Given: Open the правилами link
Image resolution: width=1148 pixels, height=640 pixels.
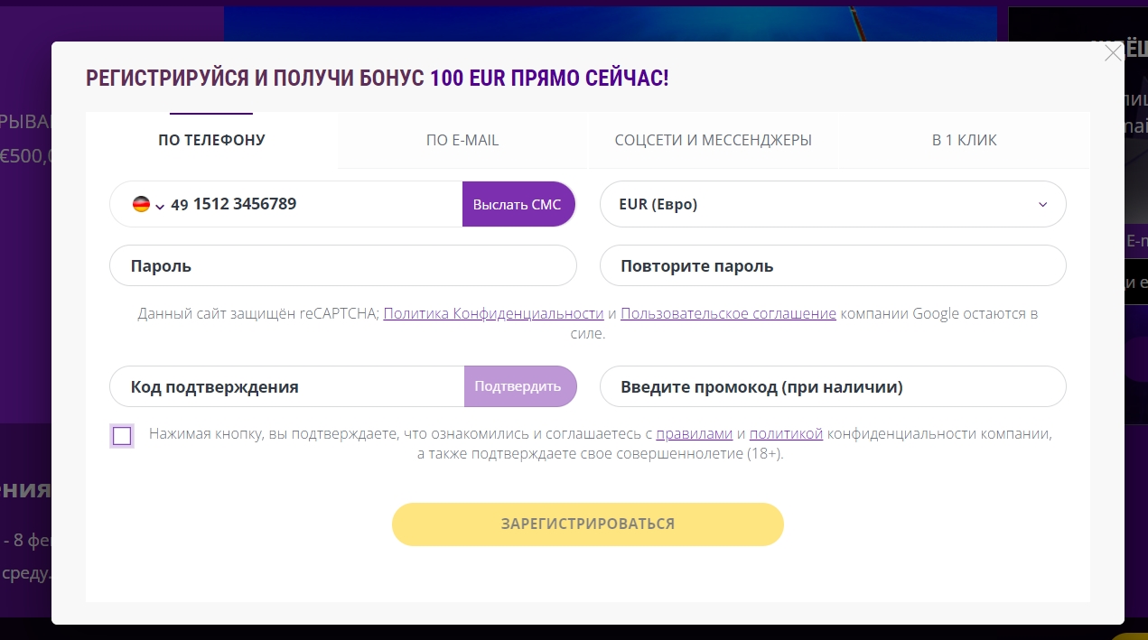Looking at the screenshot, I should (694, 433).
